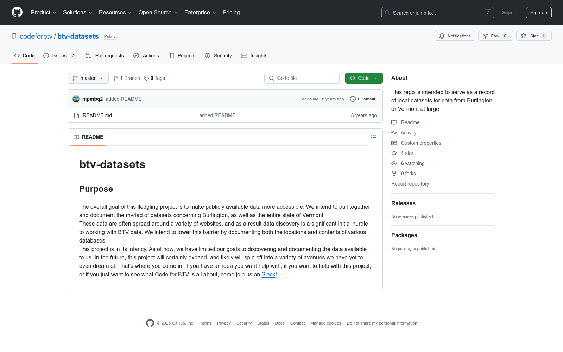This screenshot has height=352, width=563.
Task: Click the Search or jump to field
Action: pos(438,13)
